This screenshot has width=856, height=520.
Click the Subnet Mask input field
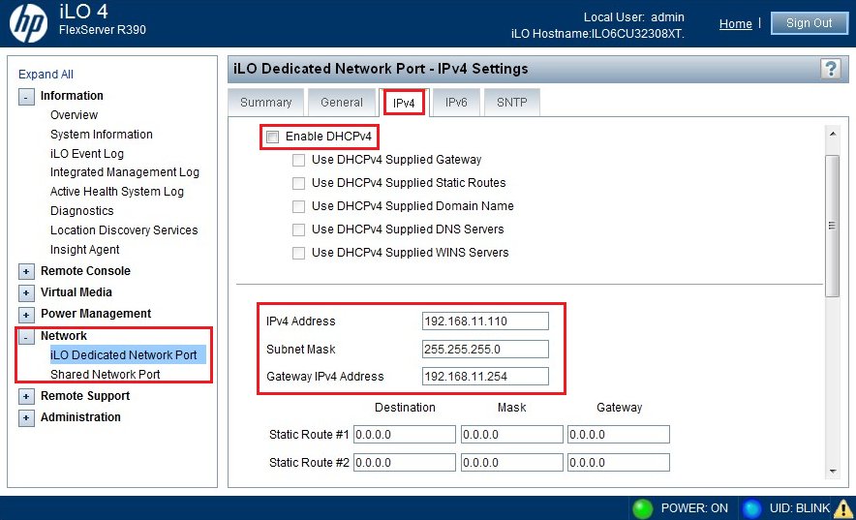coord(485,350)
